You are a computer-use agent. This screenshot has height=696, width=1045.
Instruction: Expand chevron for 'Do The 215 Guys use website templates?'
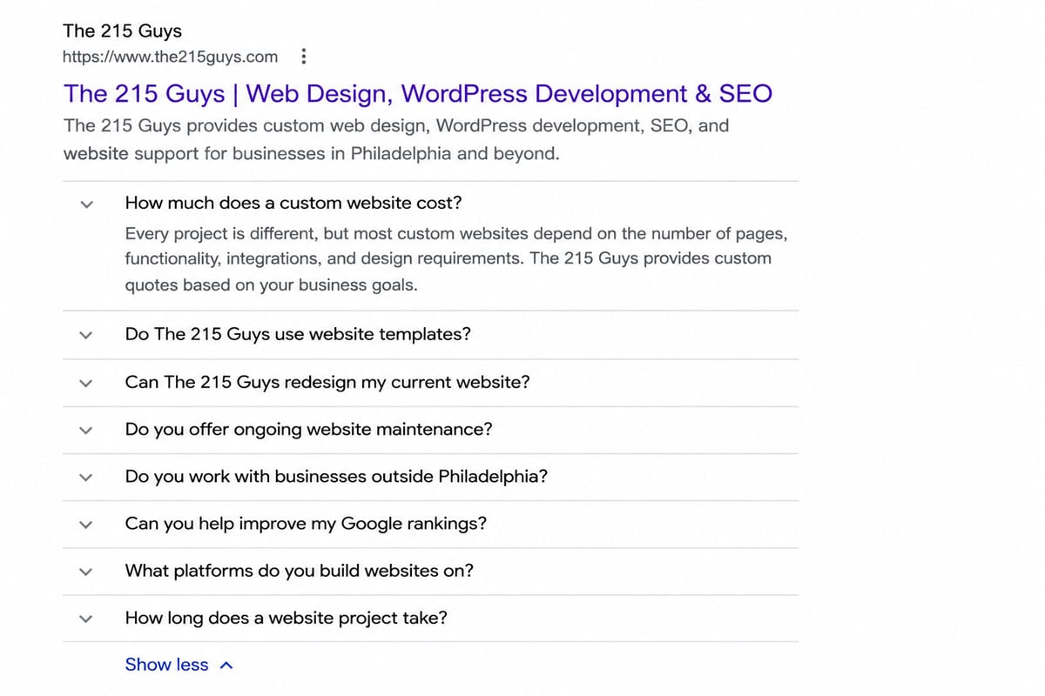coord(85,335)
